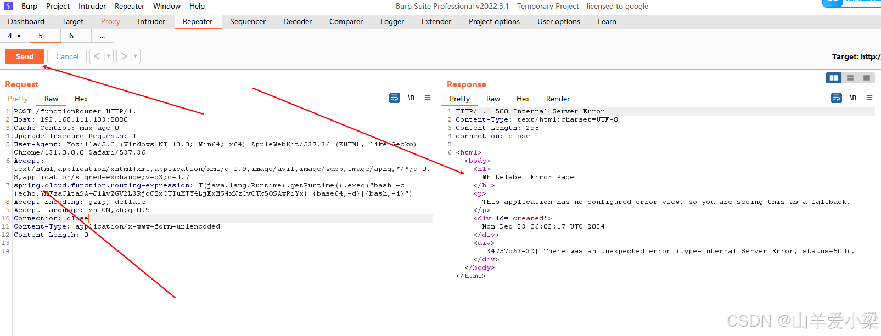Toggle message wrap icon in Request panel
881x336 pixels.
[395, 98]
